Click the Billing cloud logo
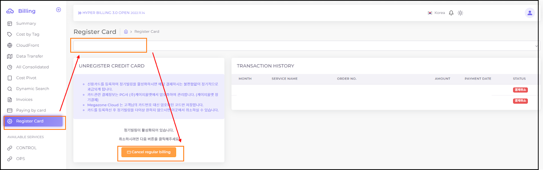Image resolution: width=543 pixels, height=170 pixels. coord(10,11)
